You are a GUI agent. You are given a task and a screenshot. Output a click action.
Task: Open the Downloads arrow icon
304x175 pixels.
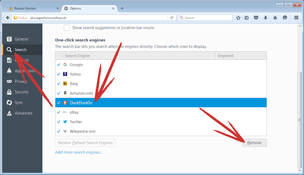point(266,18)
